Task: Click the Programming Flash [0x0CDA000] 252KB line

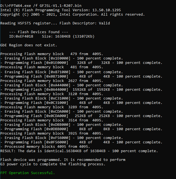Action: 81,116
